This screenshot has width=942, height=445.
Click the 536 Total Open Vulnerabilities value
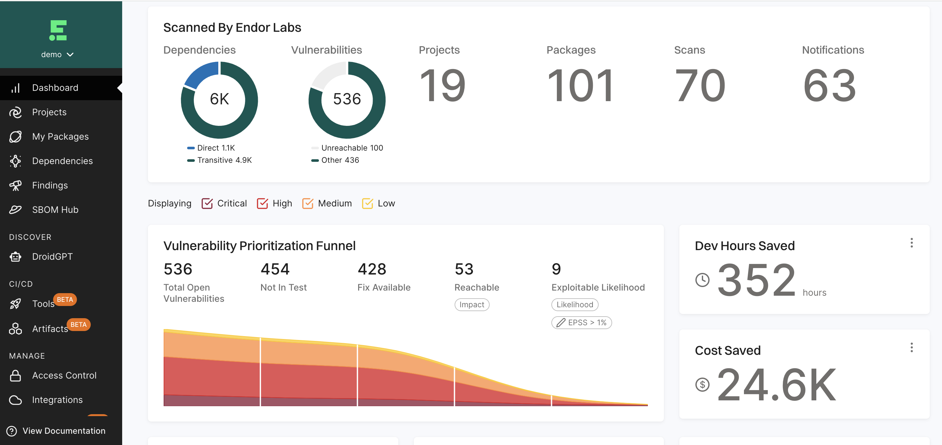point(178,269)
